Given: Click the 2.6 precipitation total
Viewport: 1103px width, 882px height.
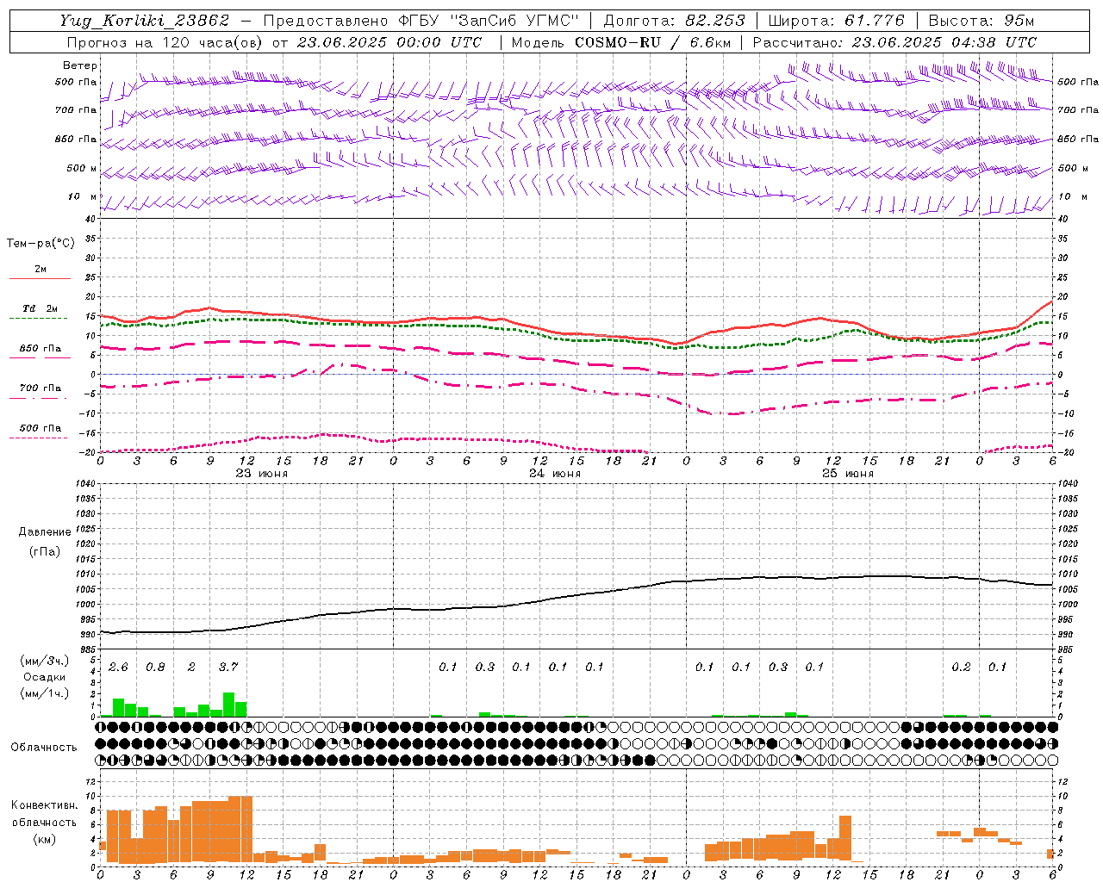Looking at the screenshot, I should pos(118,668).
